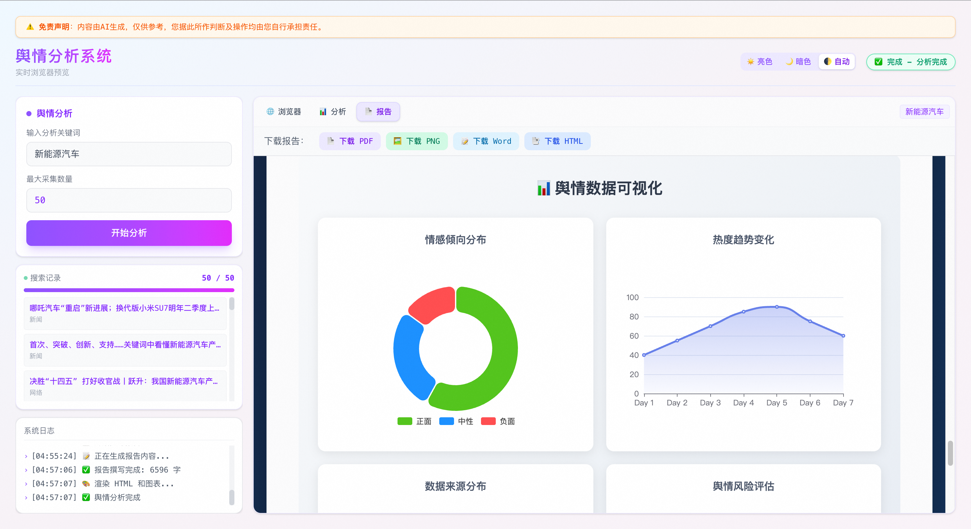971x529 pixels.
Task: Click the 下载报告 label
Action: (x=284, y=141)
